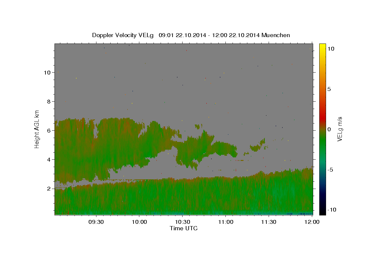Click the 12:00 time tick label

312,222
